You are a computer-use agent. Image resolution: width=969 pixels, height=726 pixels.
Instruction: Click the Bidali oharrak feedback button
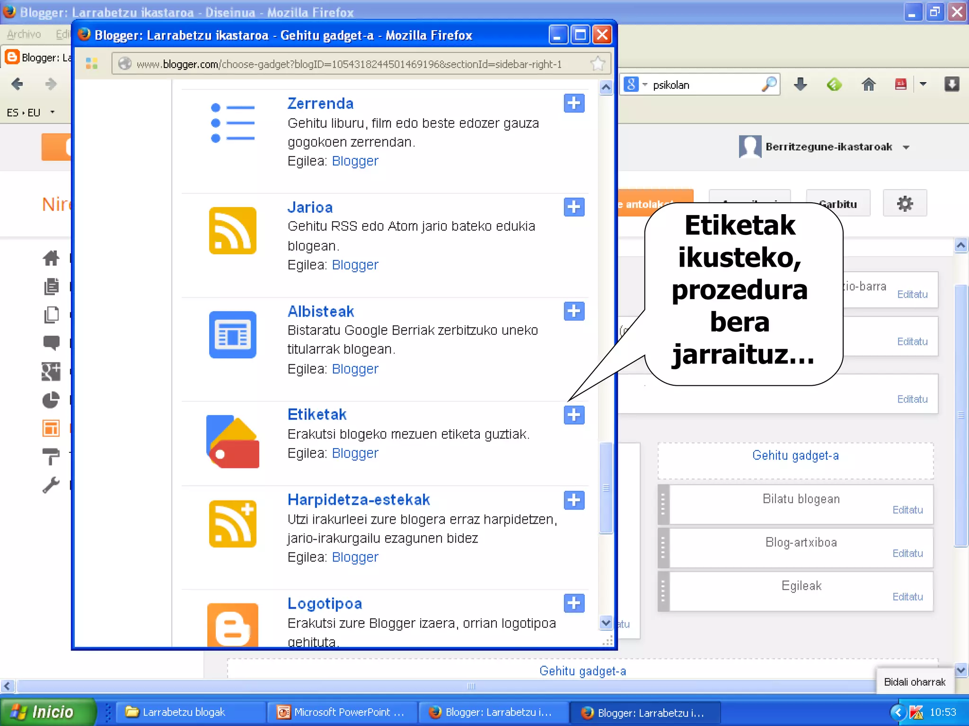point(915,682)
